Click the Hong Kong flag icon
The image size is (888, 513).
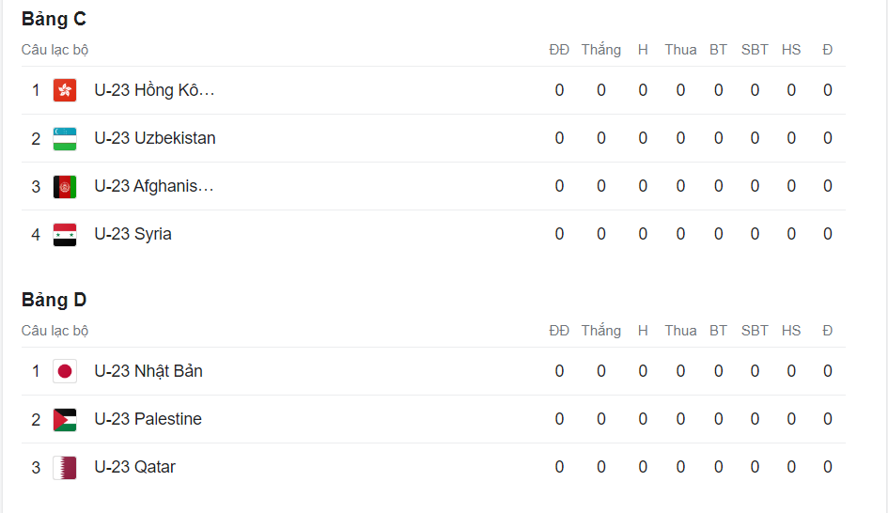pyautogui.click(x=65, y=90)
